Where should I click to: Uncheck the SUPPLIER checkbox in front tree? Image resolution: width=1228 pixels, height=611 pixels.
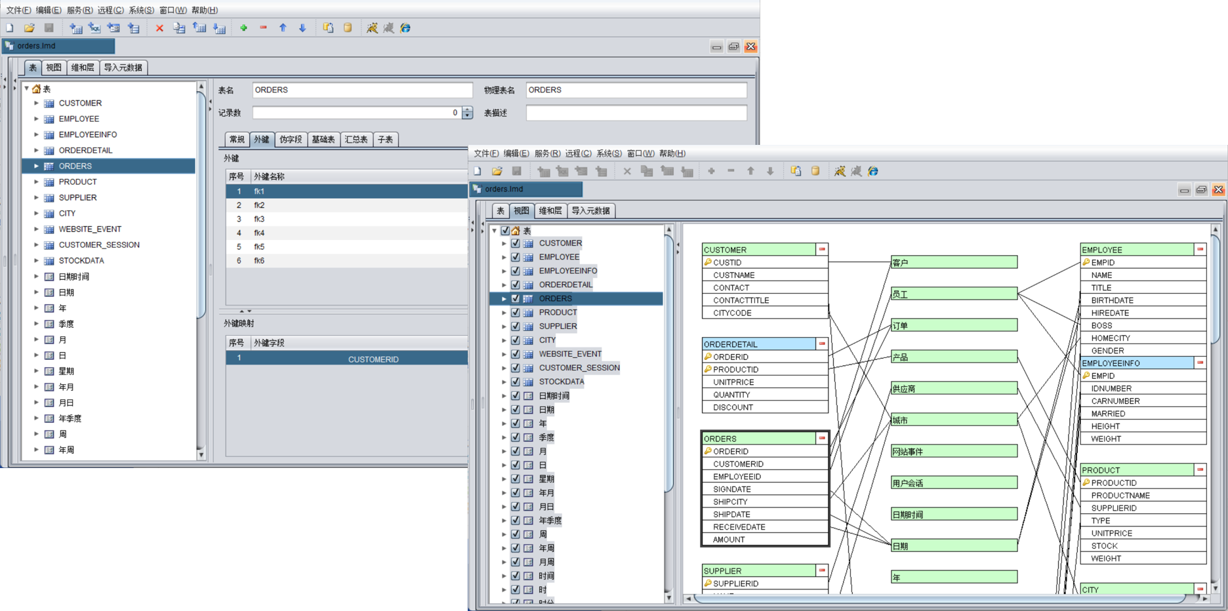pyautogui.click(x=516, y=326)
